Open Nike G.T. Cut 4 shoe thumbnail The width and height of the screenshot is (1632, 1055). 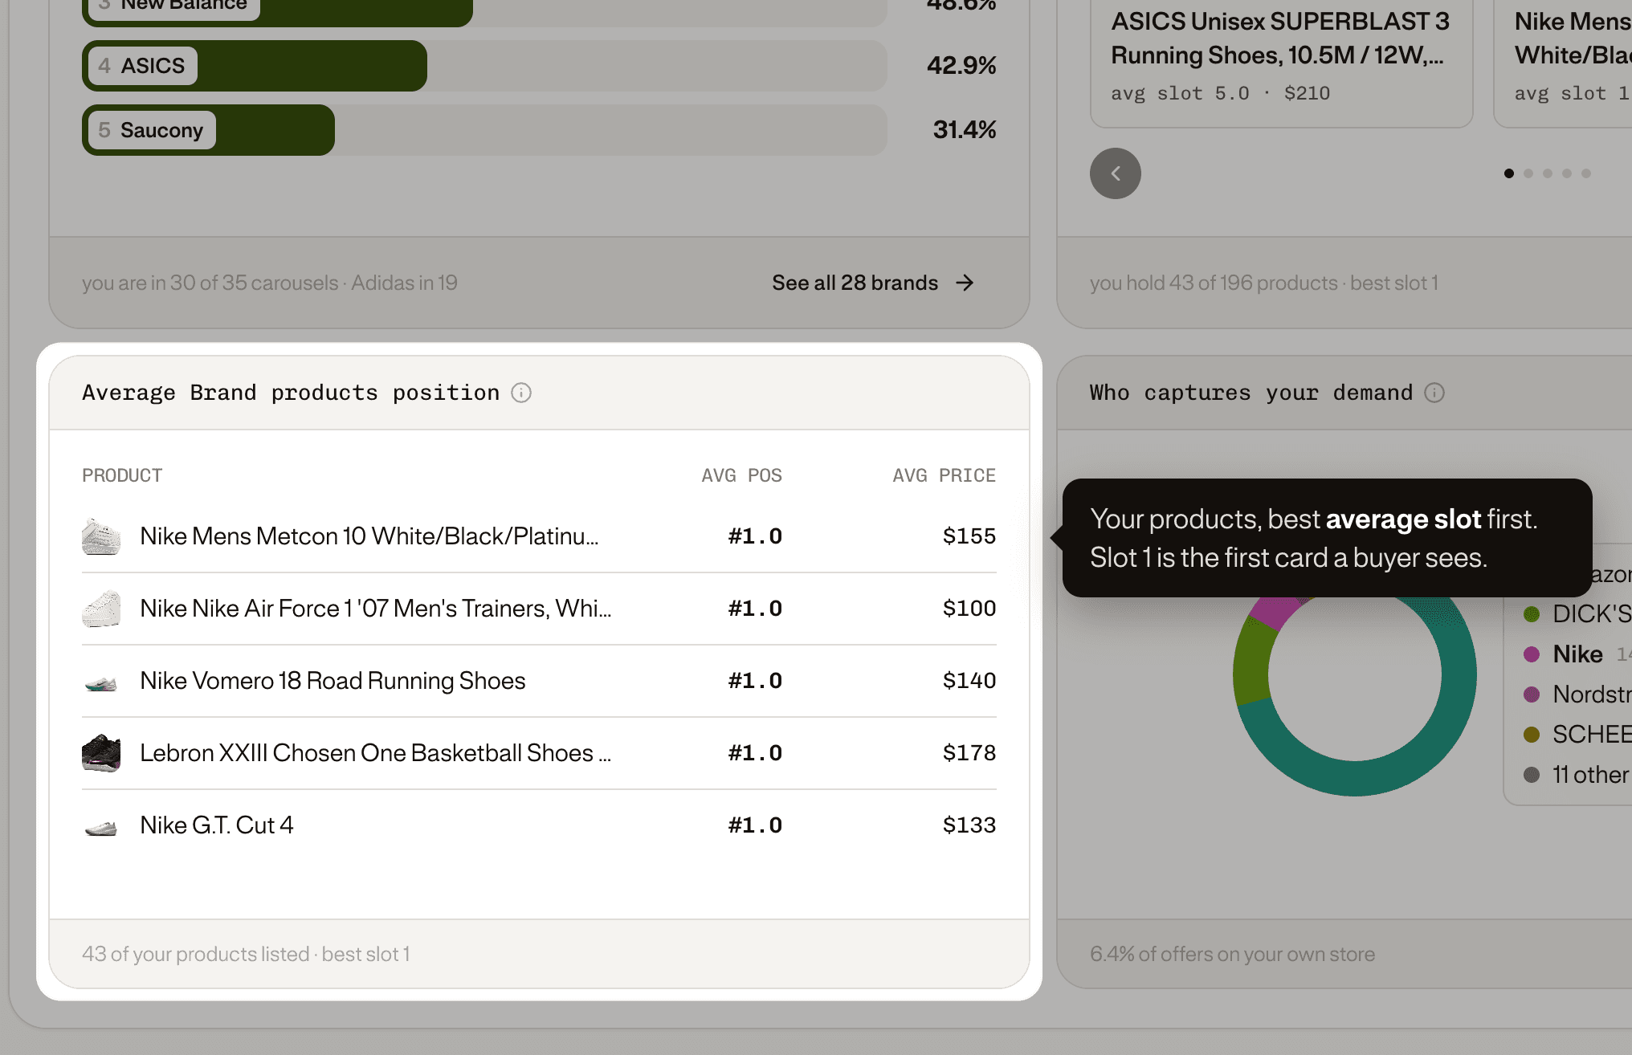click(x=101, y=825)
